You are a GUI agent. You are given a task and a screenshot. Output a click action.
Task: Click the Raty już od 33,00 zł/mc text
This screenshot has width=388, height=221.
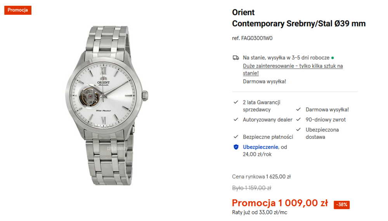(x=260, y=212)
